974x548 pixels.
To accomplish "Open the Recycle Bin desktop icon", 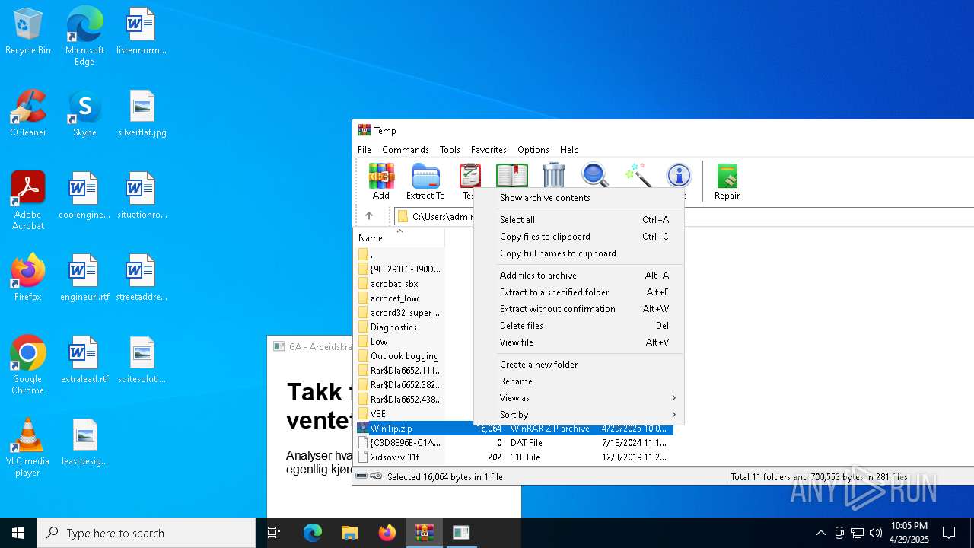I will 28,32.
